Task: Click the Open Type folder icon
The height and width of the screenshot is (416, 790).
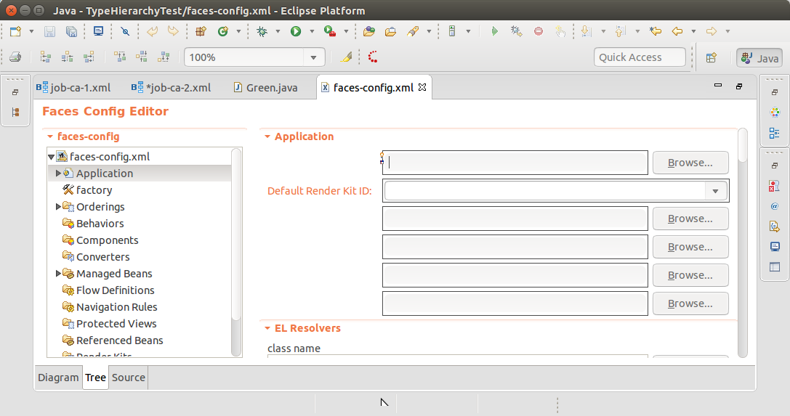Action: tap(368, 31)
